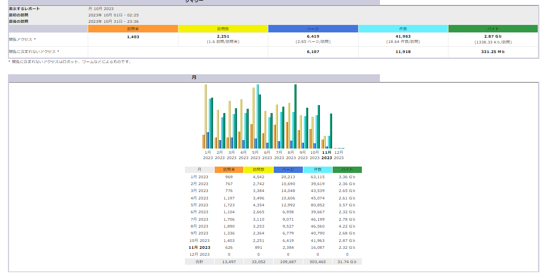This screenshot has height=278, width=542.
Task: Click the monthly table orange 訪問者 header
Action: pyautogui.click(x=229, y=170)
